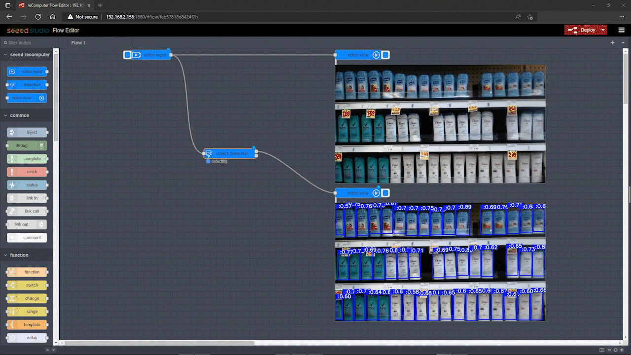This screenshot has width=631, height=355.
Task: Open the hamburger main menu
Action: [x=621, y=30]
